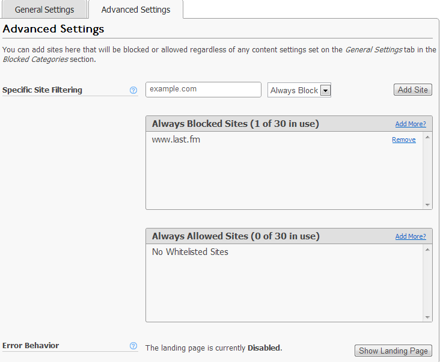Focus the example.com site input field
The width and height of the screenshot is (440, 362).
[x=203, y=89]
